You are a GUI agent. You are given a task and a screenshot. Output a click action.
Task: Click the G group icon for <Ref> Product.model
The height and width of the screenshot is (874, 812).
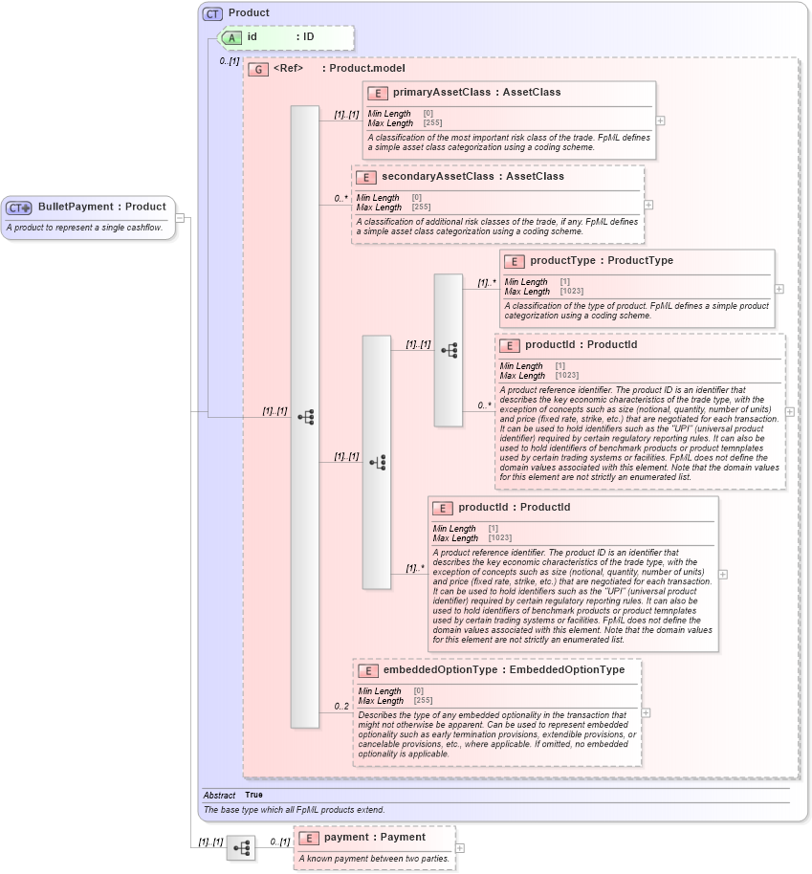click(x=256, y=69)
